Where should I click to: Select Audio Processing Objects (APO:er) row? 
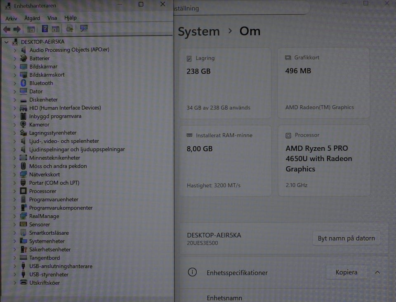69,50
